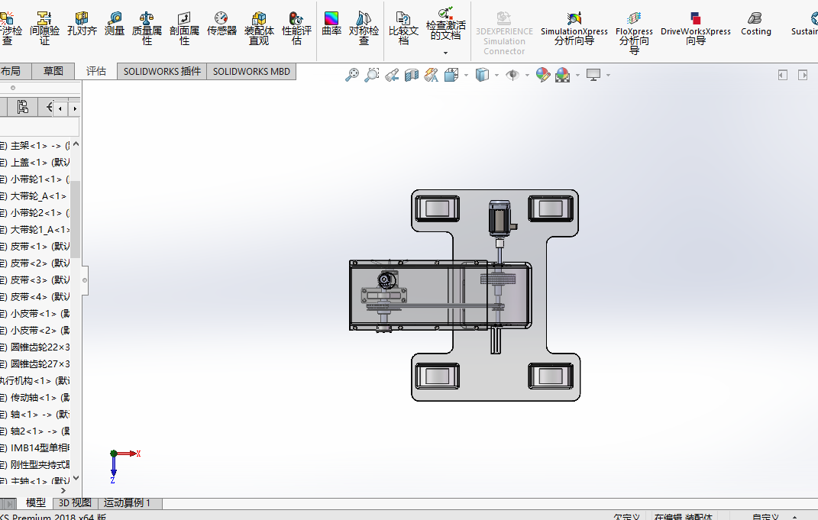818x520 pixels.
Task: Click the feature tree scrollbar down arrow
Action: (x=76, y=477)
